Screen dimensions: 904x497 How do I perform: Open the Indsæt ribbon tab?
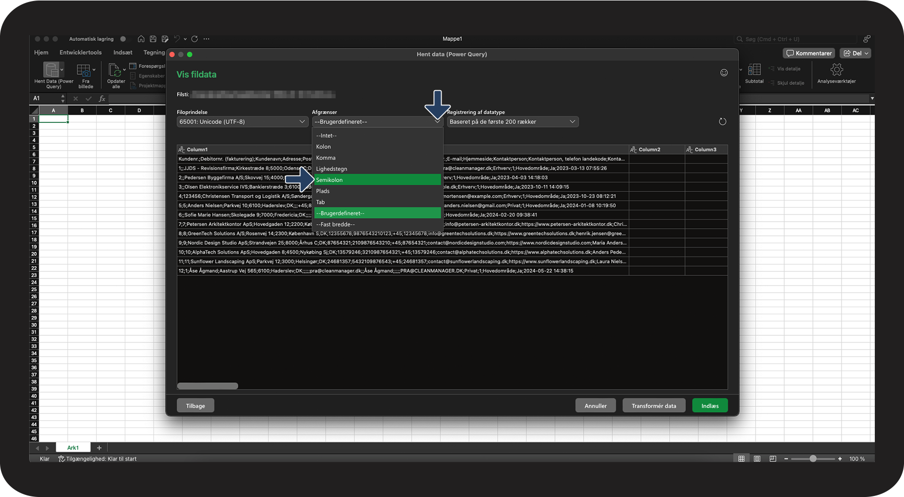[123, 52]
